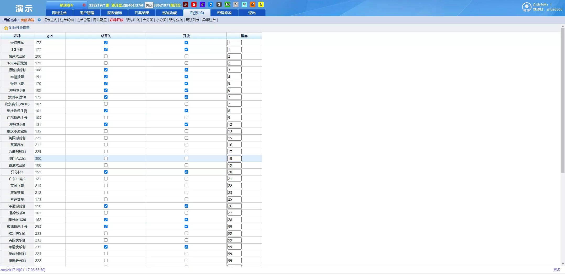565x275 pixels.
Task: Switch to the 开奖结果 tab
Action: (x=142, y=13)
